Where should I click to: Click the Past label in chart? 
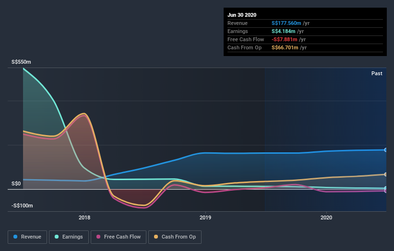pos(377,73)
